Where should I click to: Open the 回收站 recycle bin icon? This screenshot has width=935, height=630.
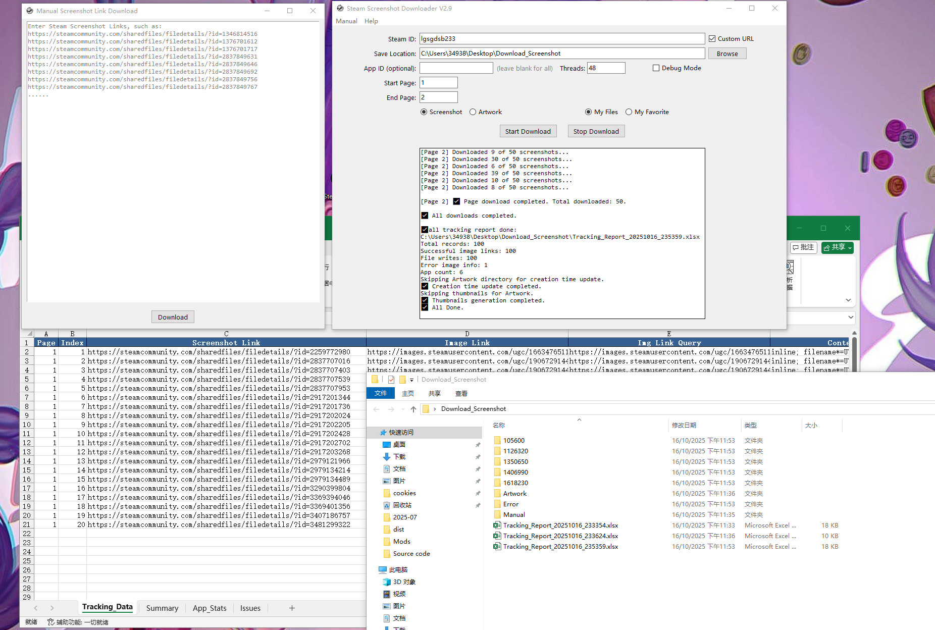pyautogui.click(x=387, y=505)
